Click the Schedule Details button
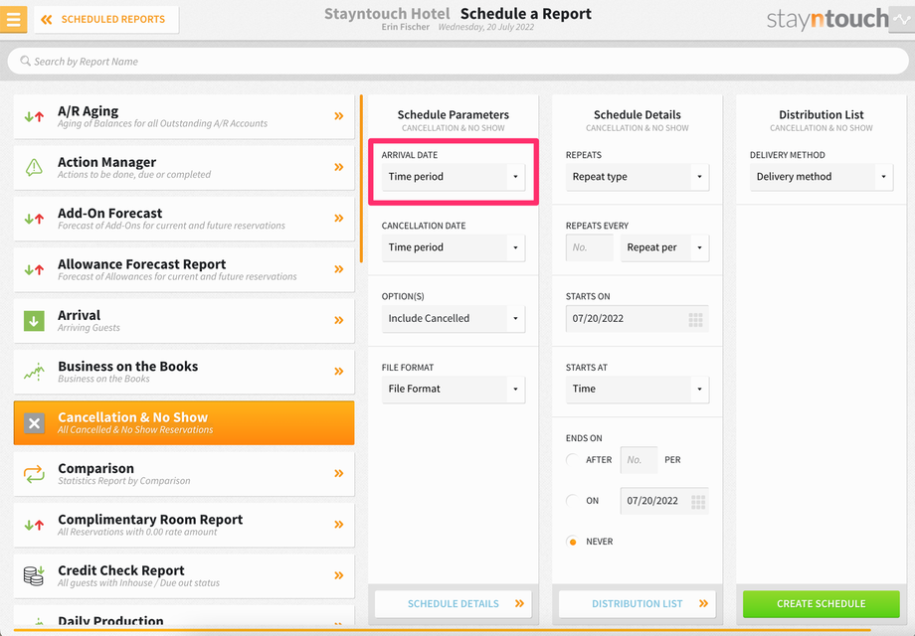The image size is (915, 636). 454,604
